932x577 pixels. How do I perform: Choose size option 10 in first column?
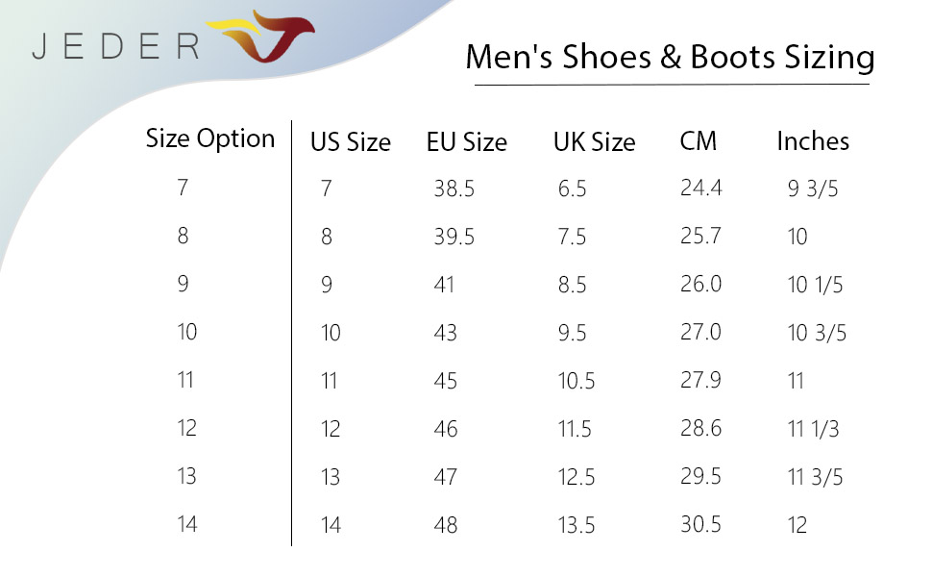coord(186,332)
